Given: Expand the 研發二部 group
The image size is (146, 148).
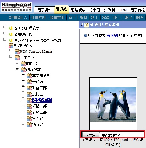Looking at the screenshot, I should (23, 111).
